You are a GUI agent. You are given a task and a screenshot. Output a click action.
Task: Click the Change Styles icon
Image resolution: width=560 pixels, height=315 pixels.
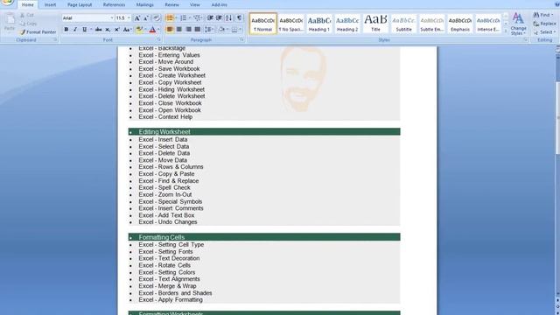point(518,18)
